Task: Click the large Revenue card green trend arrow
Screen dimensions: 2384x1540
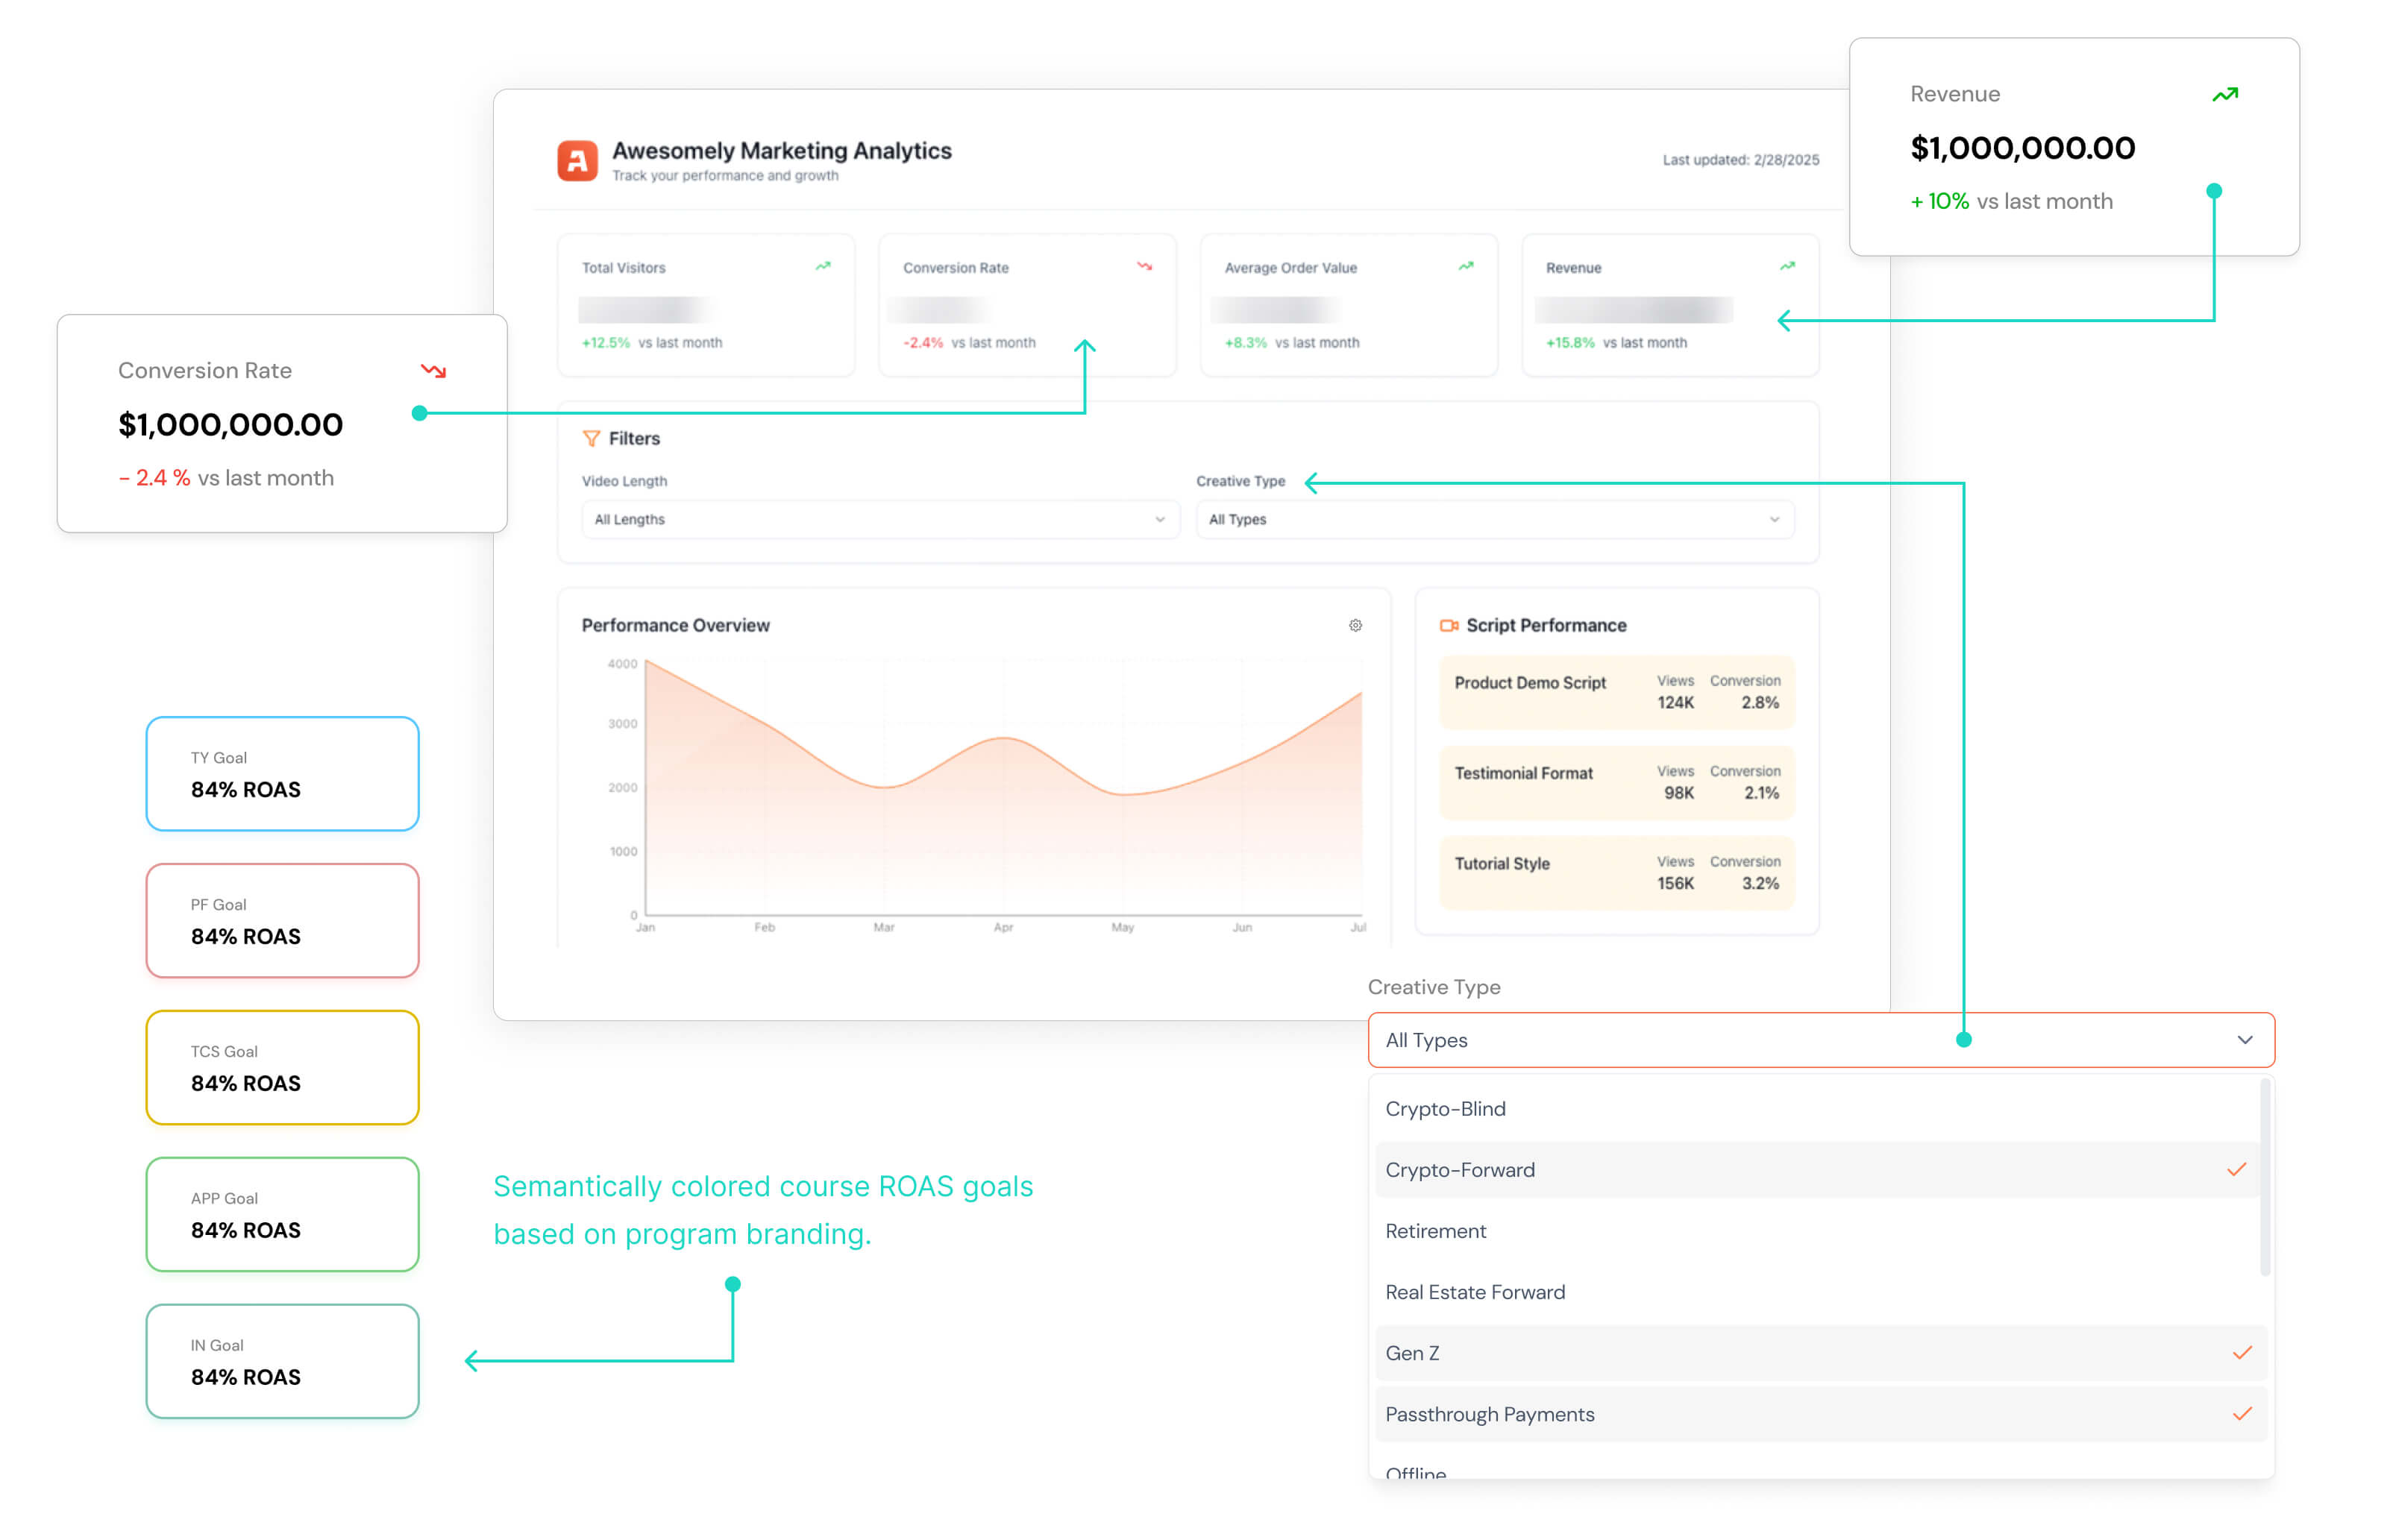Action: (2225, 95)
